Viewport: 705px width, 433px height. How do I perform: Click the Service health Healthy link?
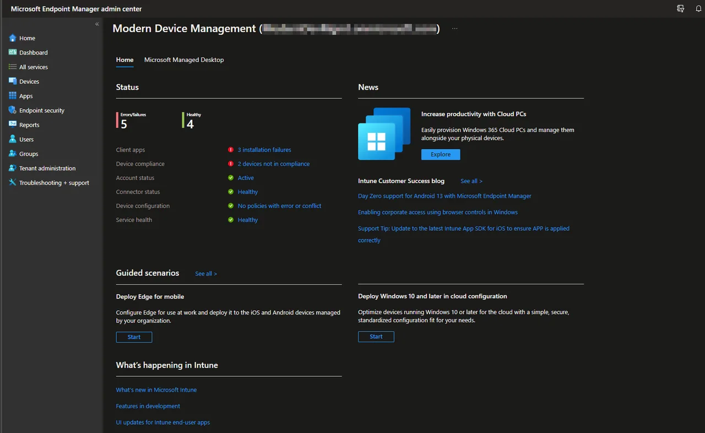tap(248, 220)
